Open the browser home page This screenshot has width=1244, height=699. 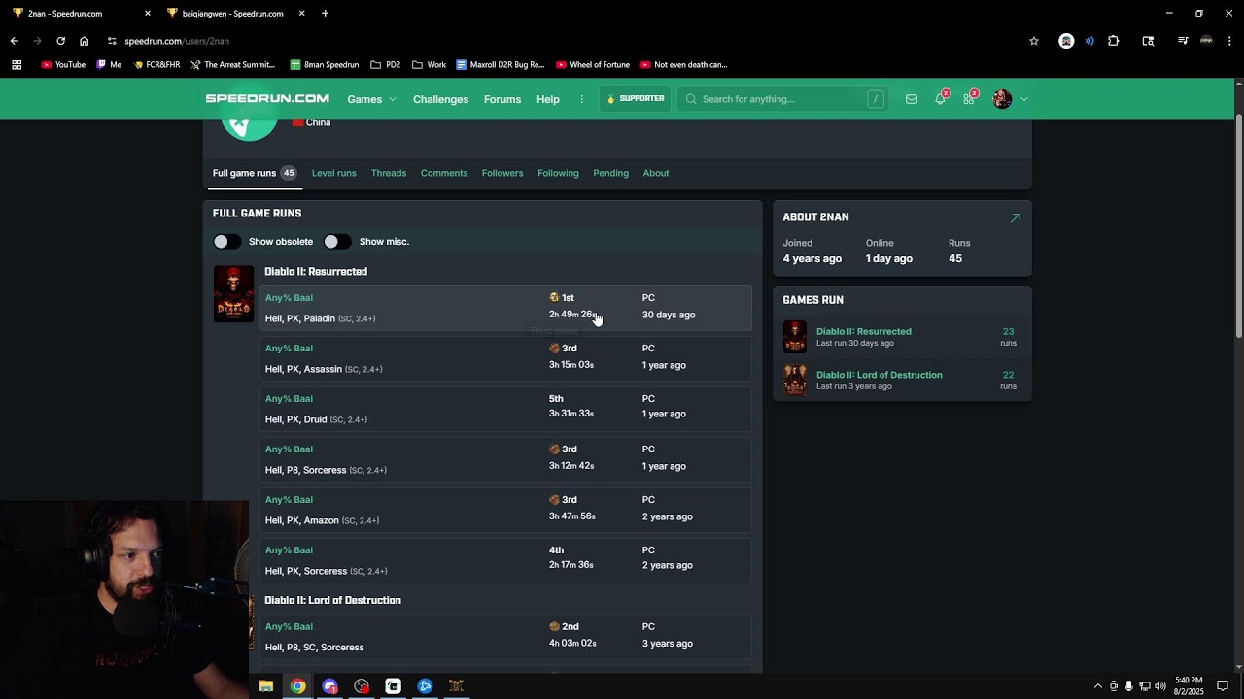pos(84,41)
